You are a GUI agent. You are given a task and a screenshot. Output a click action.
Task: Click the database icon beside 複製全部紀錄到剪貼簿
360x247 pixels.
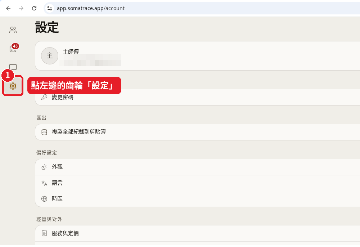pyautogui.click(x=44, y=132)
